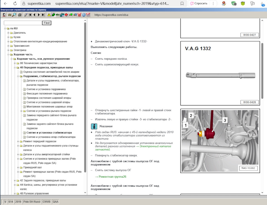The image size is (267, 205).
Task: Click the blue globe icon in toolbar
Action: (x=84, y=15)
